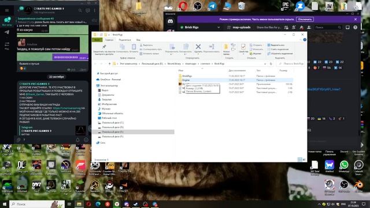Screen dimensions: 370x208
Task: Select Музыка in navigation pane
Action: click(104, 109)
